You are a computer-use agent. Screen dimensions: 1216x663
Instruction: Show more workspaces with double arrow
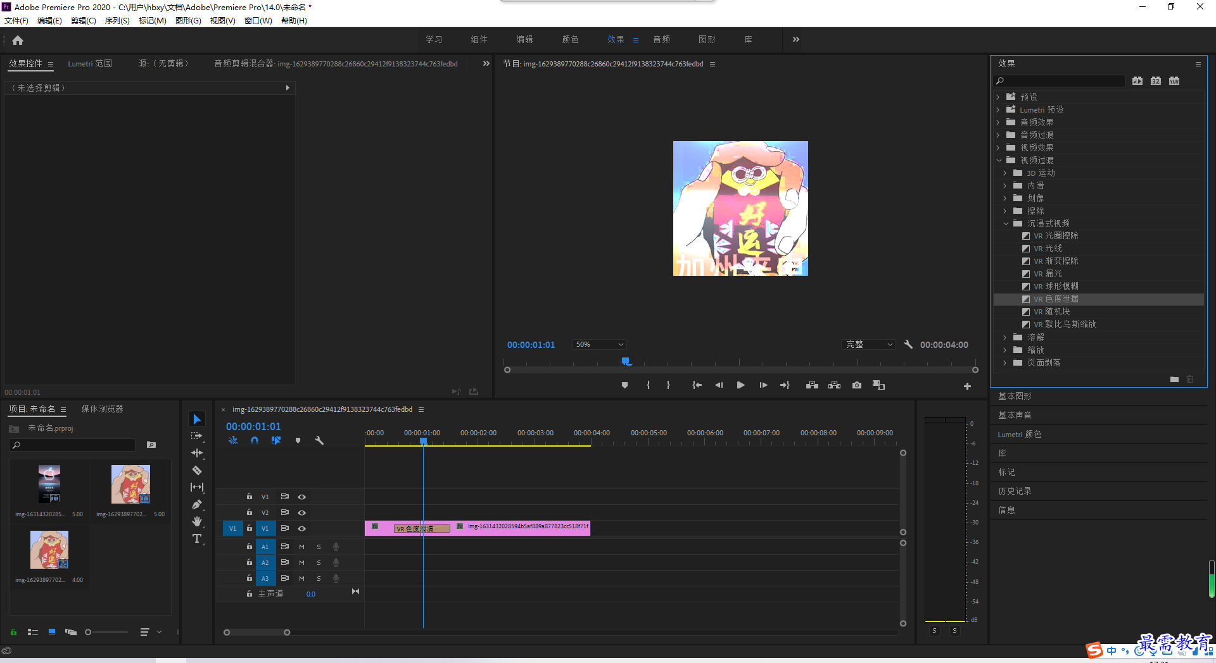(796, 39)
